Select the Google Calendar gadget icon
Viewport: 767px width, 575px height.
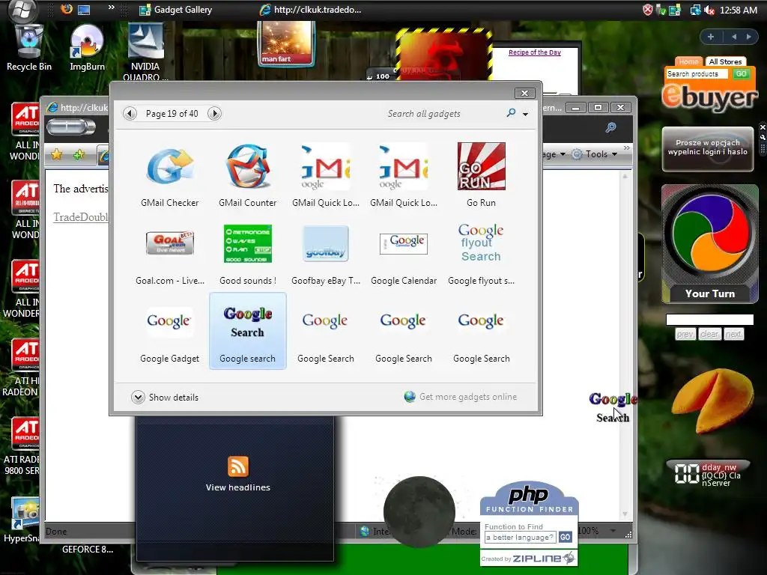pos(404,243)
